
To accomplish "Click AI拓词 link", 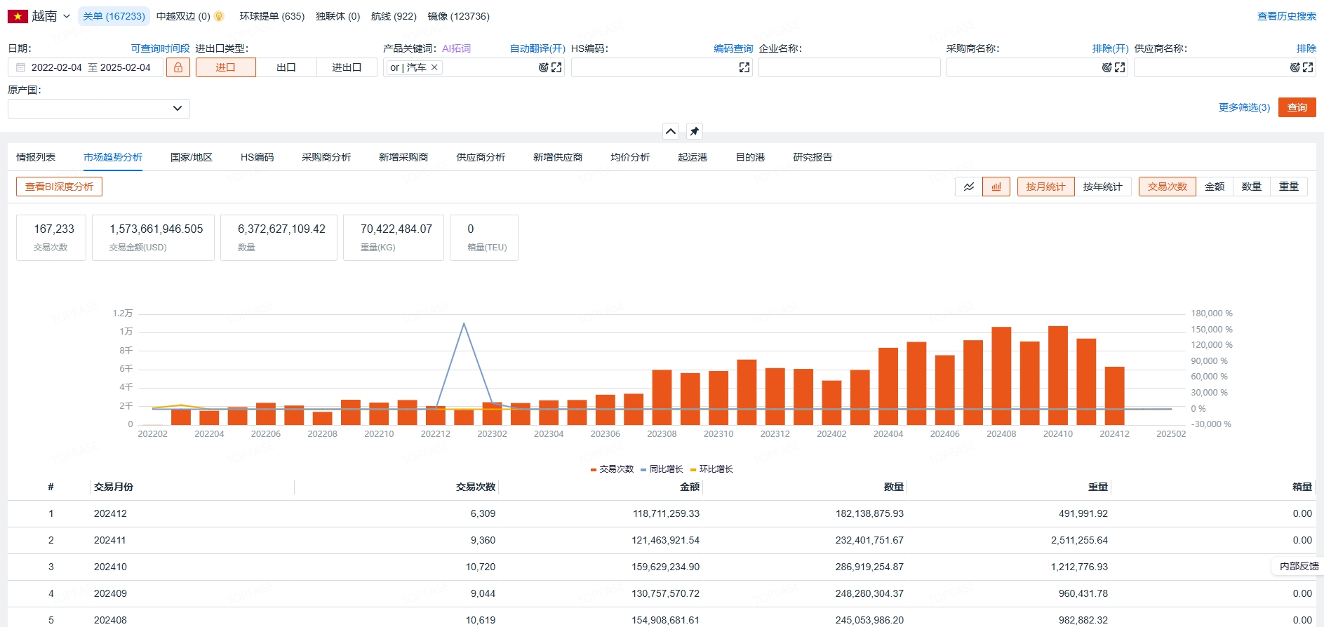I will tap(456, 48).
